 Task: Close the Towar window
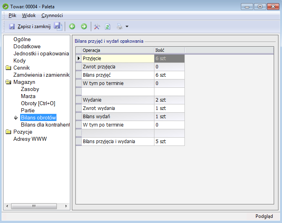[x=273, y=7]
